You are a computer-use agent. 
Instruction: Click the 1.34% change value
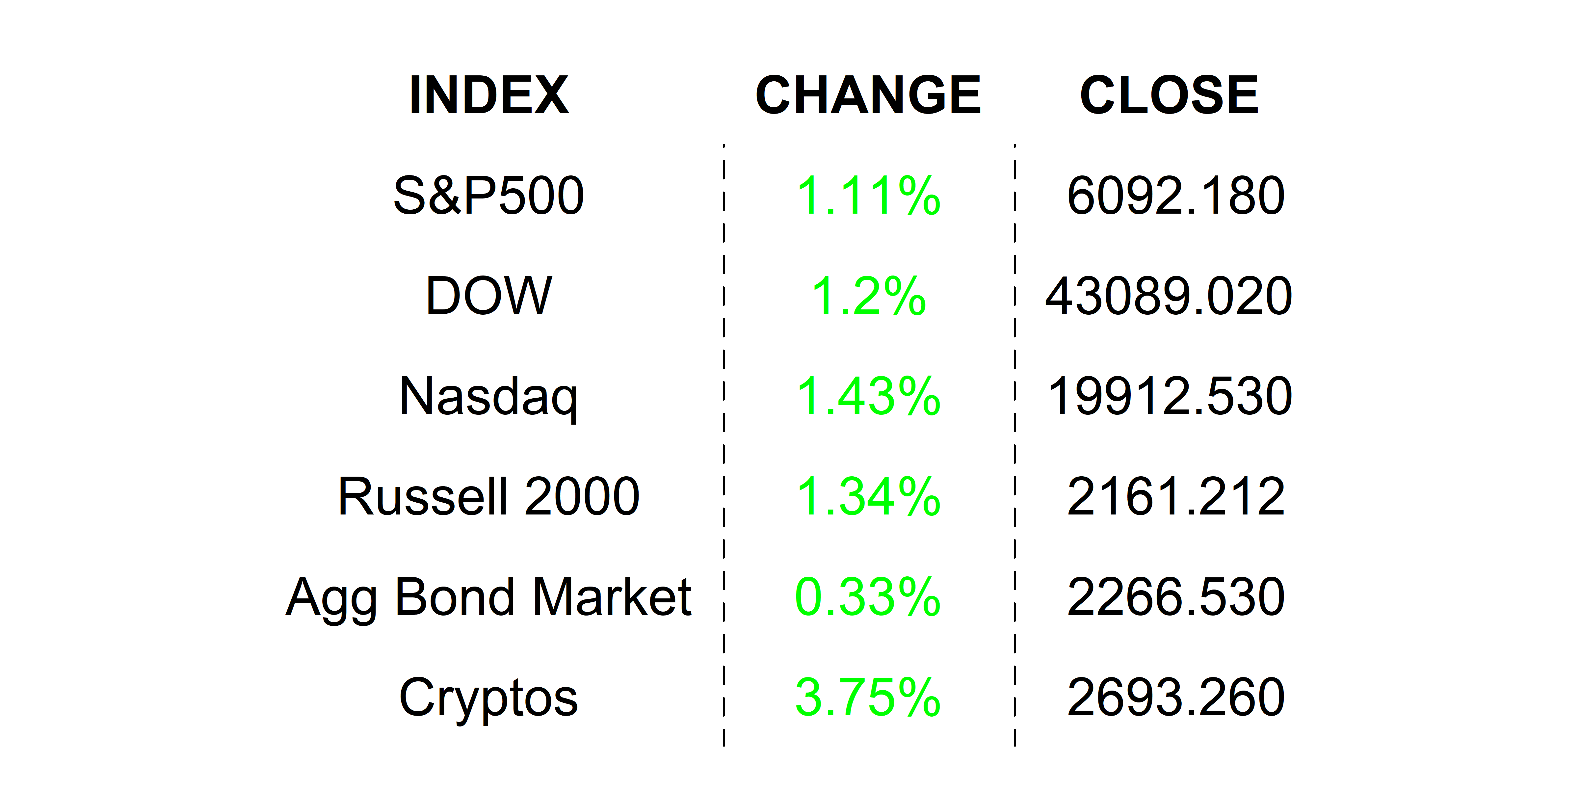tap(868, 497)
